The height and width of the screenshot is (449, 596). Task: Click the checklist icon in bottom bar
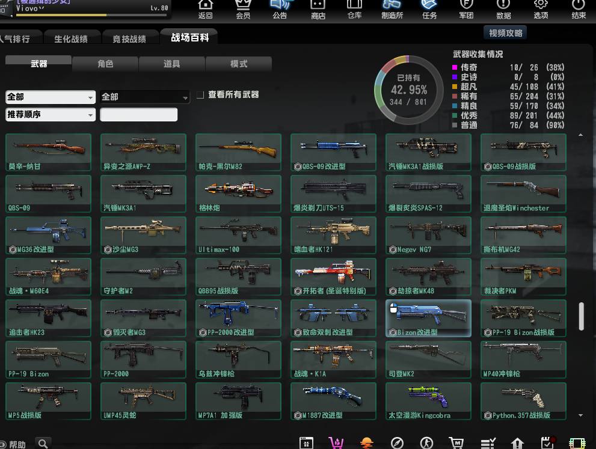488,443
